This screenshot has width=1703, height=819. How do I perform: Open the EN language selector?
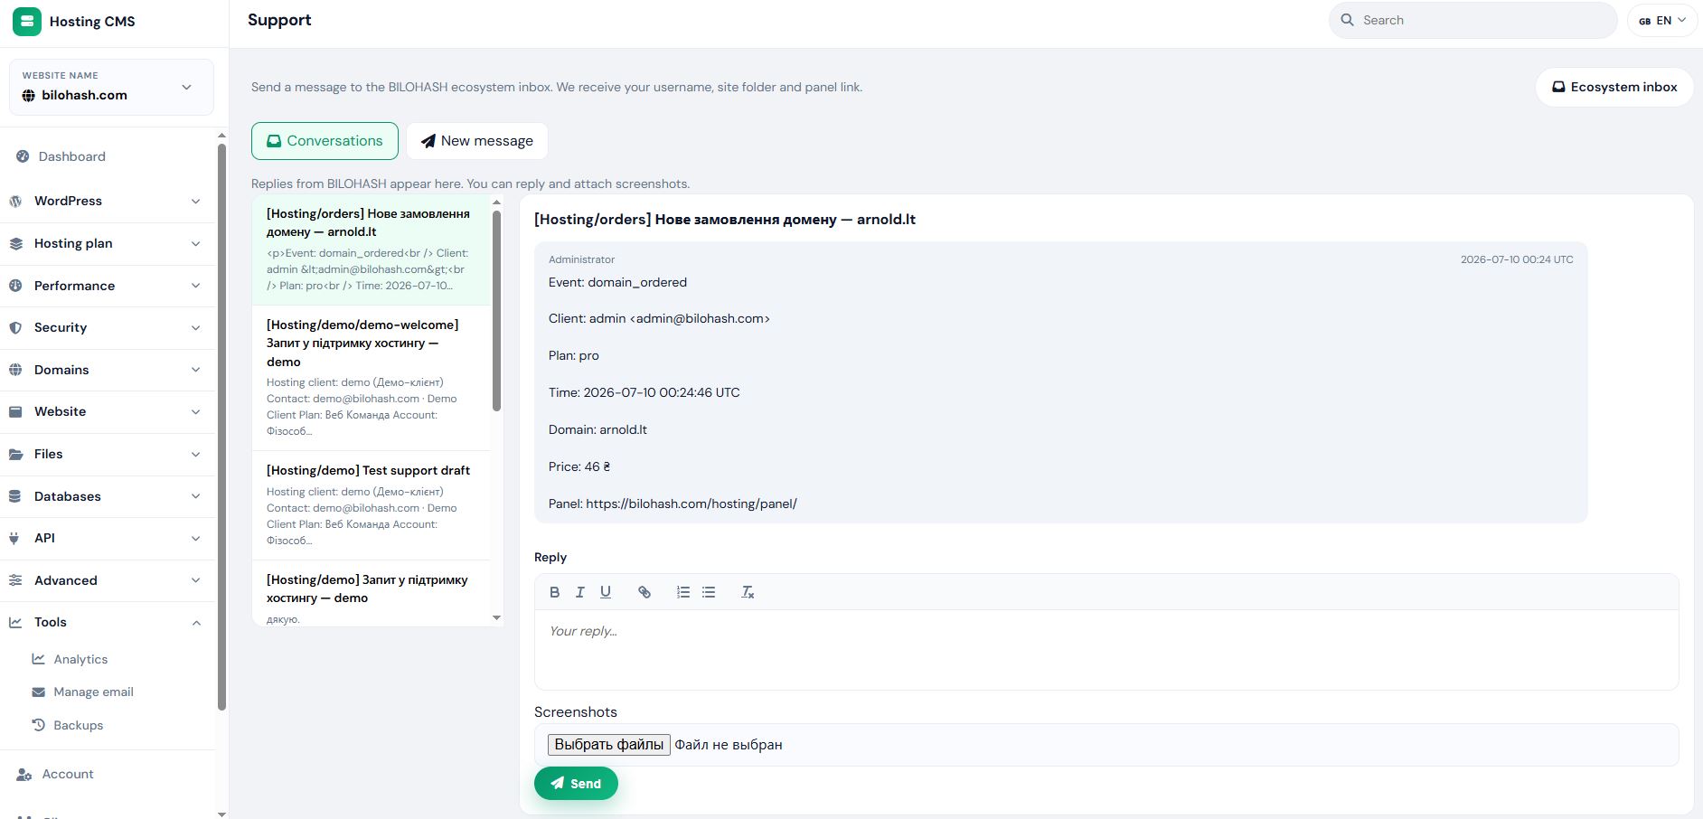tap(1662, 20)
